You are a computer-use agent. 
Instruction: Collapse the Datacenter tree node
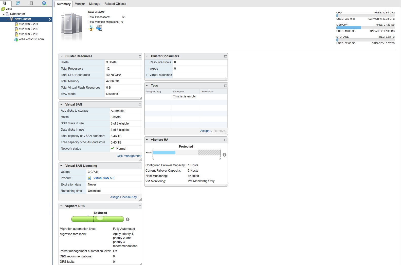[x=4, y=14]
